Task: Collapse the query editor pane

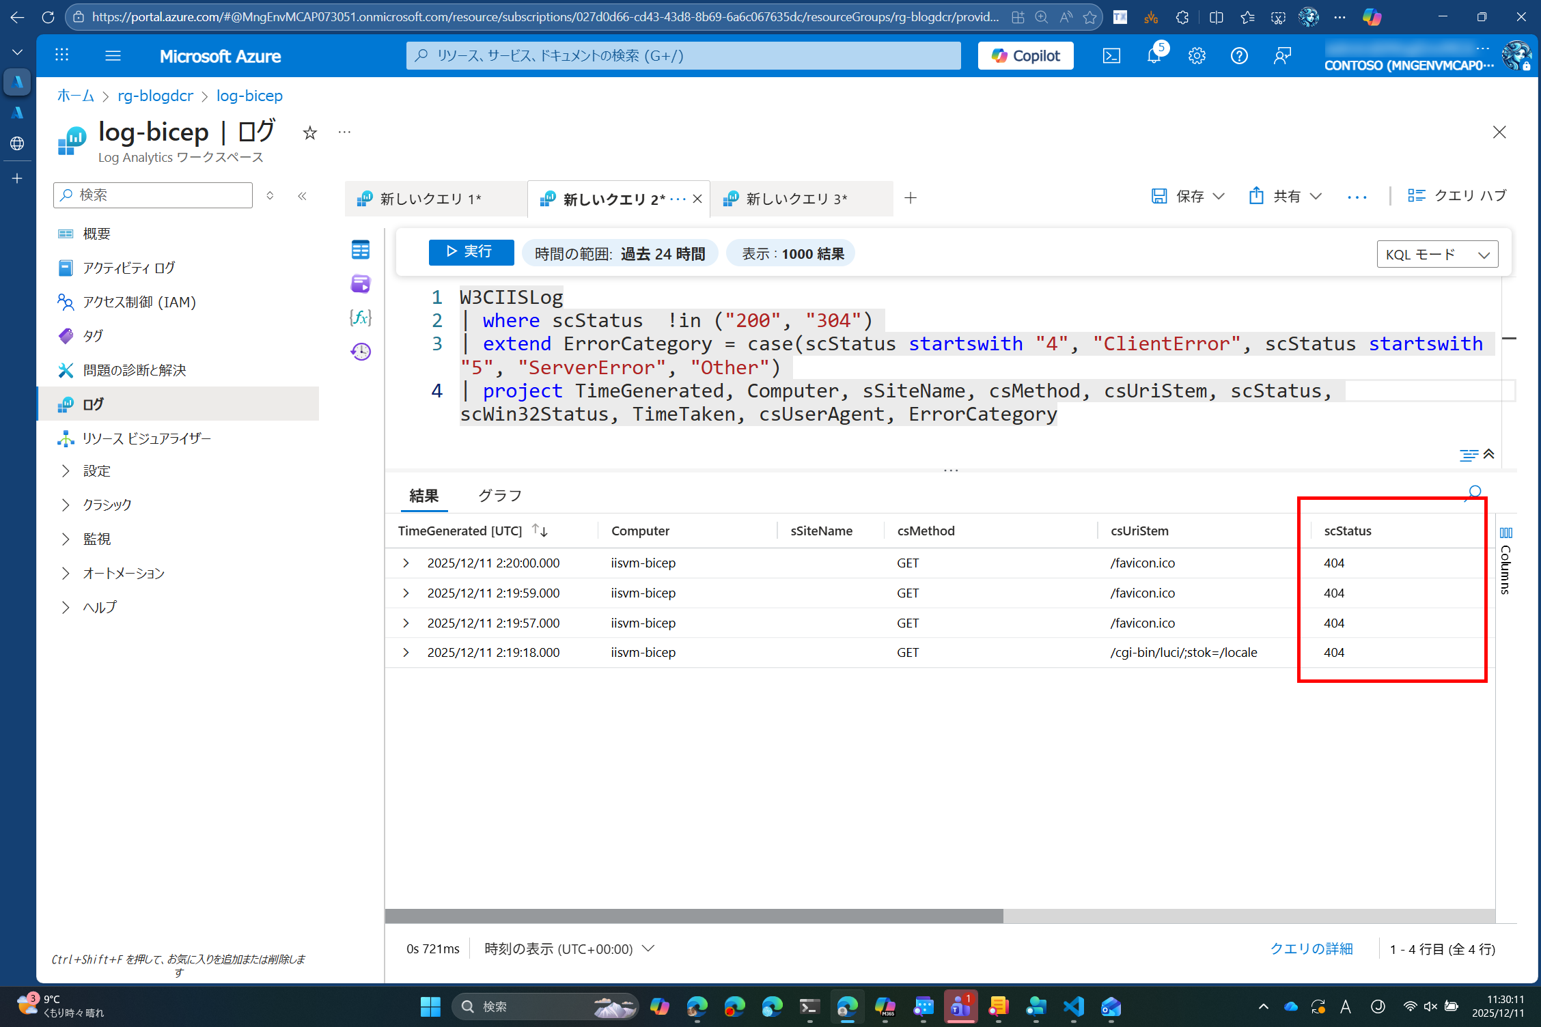Action: [1489, 454]
